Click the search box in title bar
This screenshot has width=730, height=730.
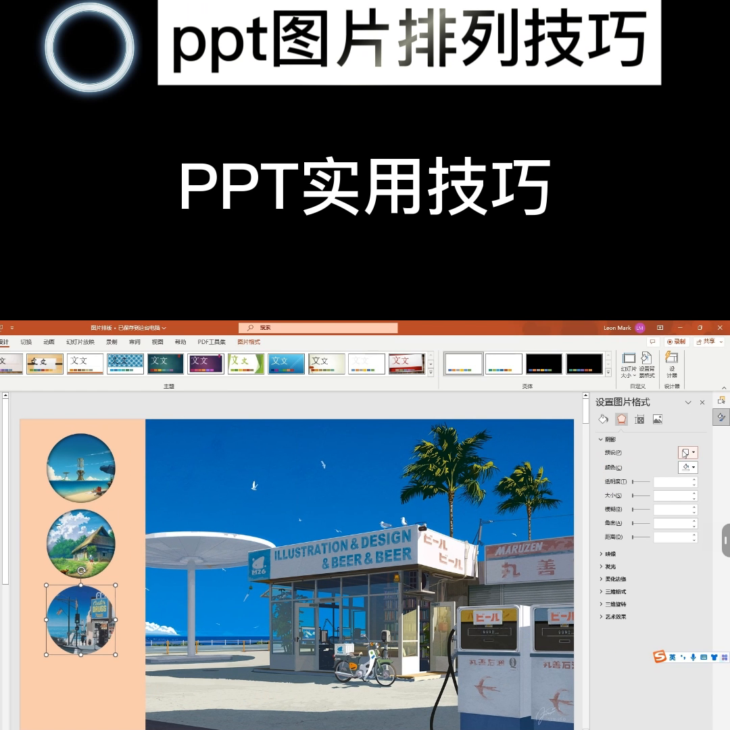coord(318,328)
